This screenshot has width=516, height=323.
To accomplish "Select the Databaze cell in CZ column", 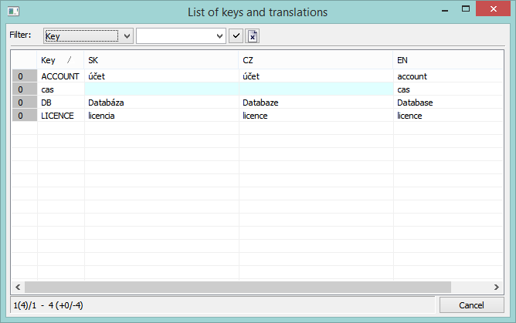I will click(315, 103).
